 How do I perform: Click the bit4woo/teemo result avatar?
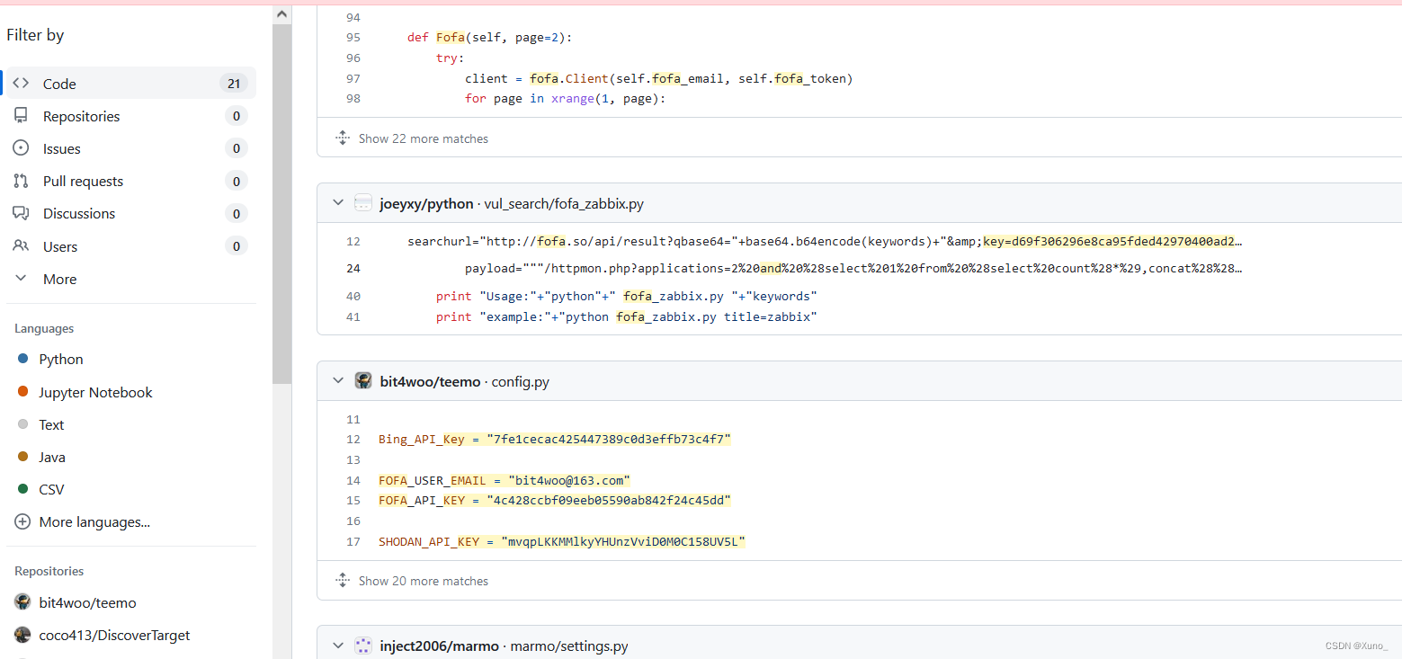coord(363,381)
